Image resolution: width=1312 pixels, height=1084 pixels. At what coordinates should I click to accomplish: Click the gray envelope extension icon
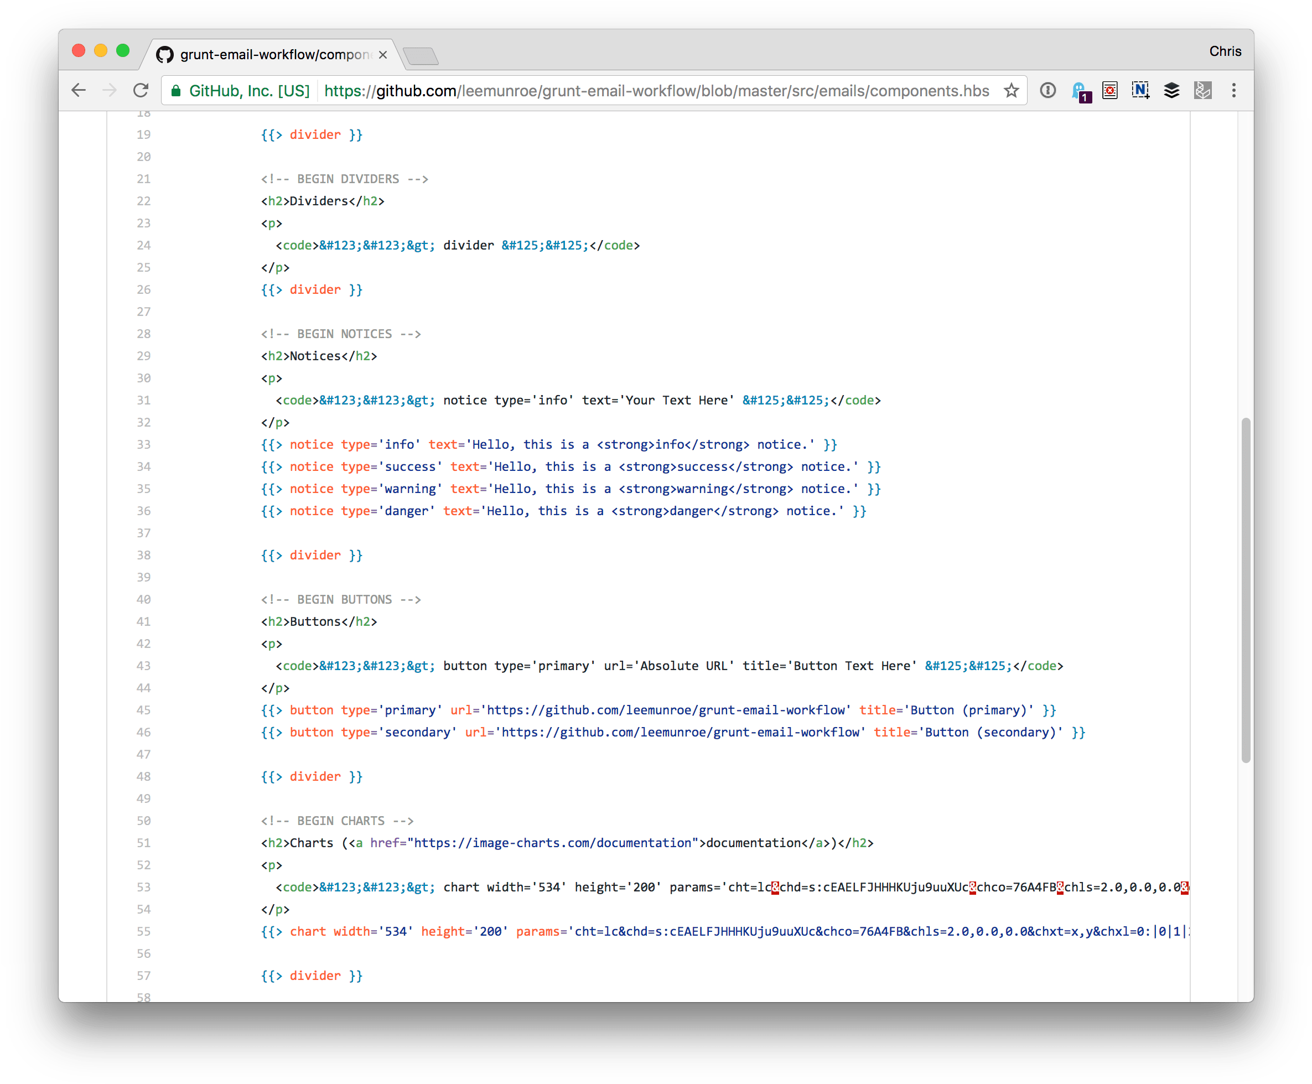(1203, 91)
